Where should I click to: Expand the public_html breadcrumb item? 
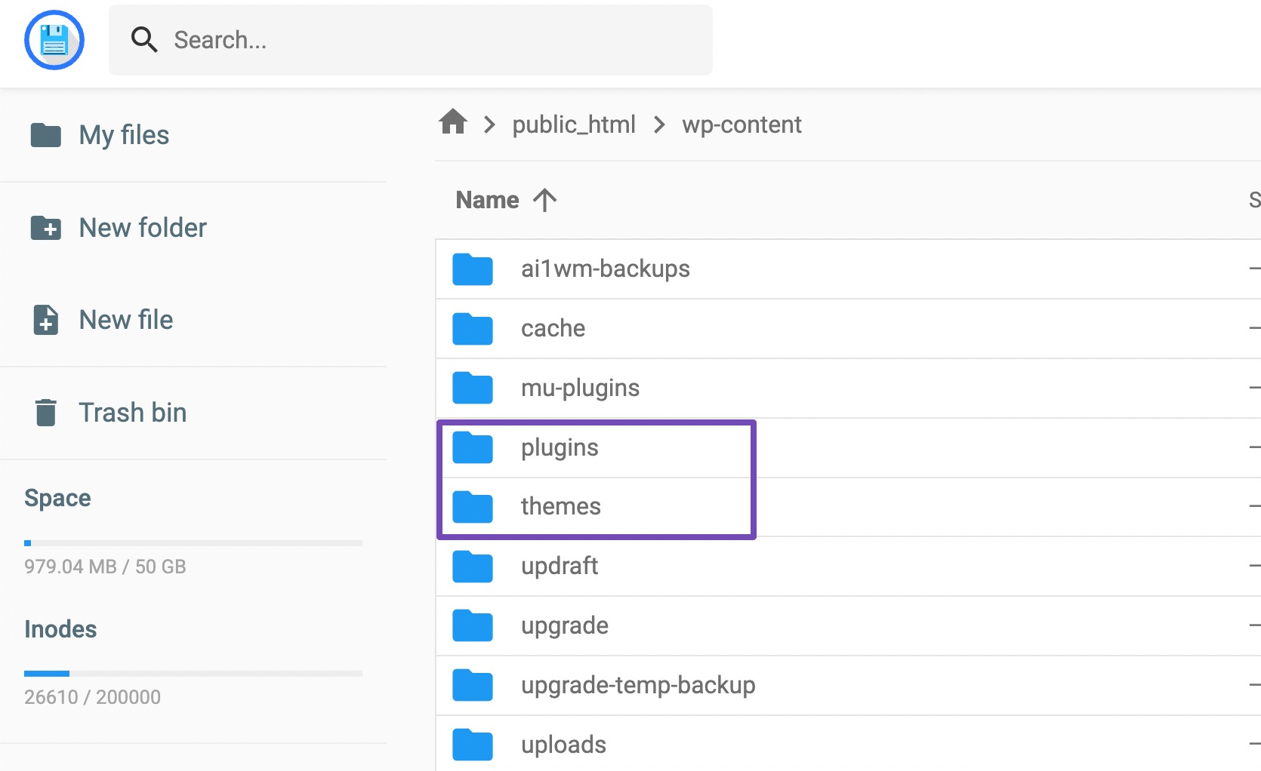[574, 124]
